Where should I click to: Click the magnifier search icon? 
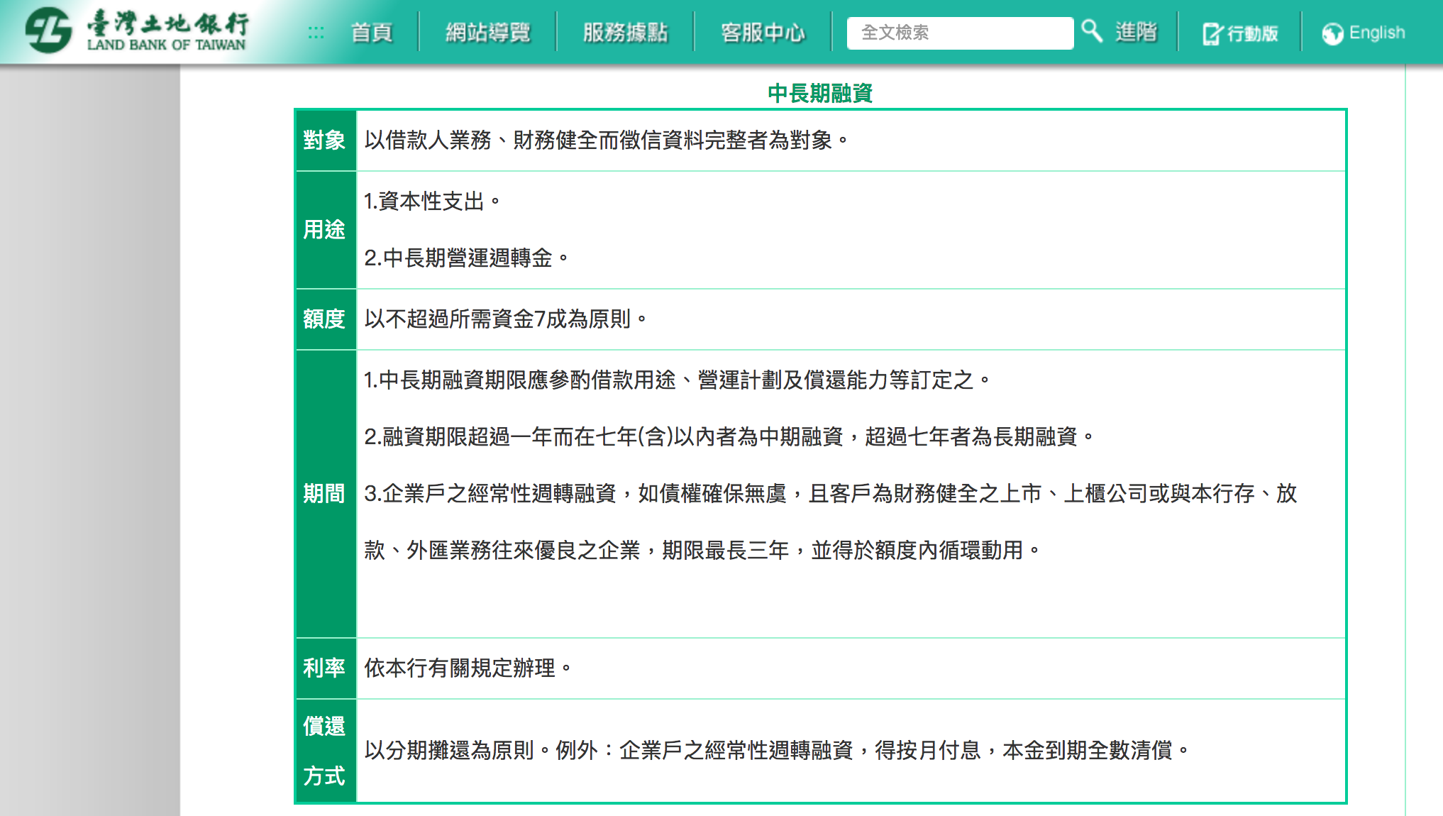(1091, 31)
